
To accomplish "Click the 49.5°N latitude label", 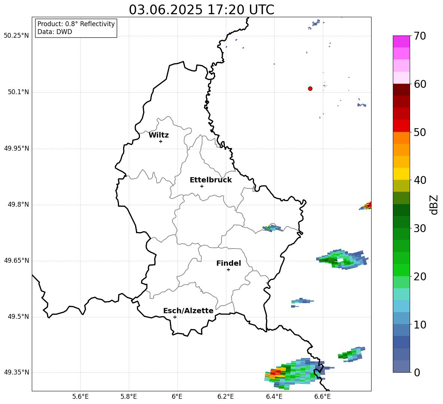I will pyautogui.click(x=18, y=317).
